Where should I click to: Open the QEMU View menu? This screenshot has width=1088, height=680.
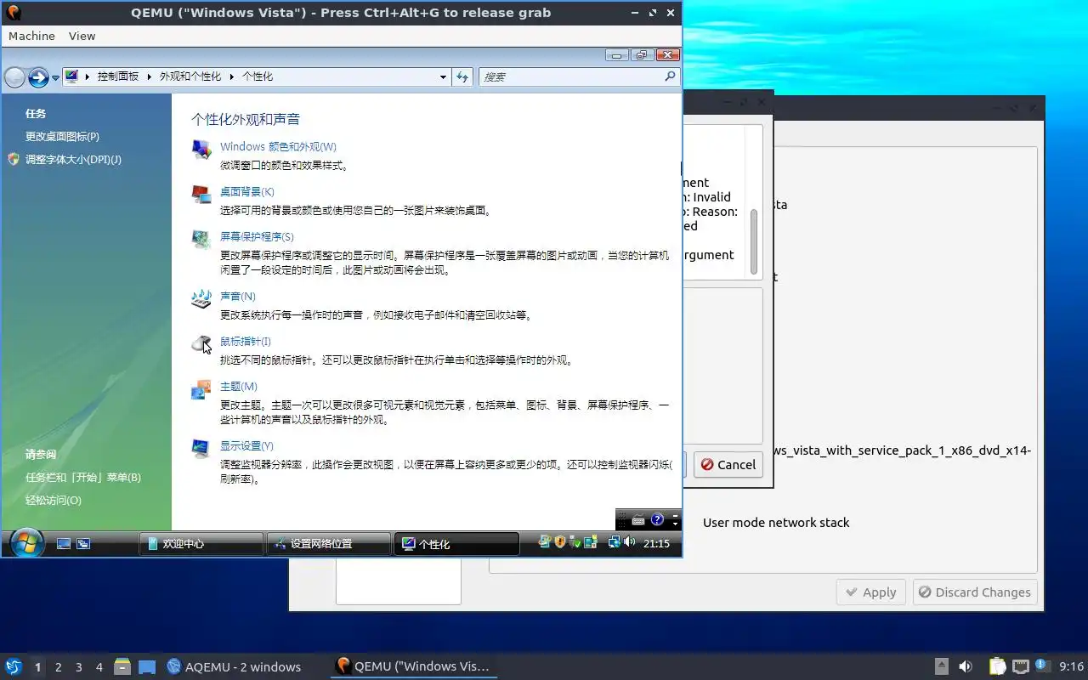[82, 36]
